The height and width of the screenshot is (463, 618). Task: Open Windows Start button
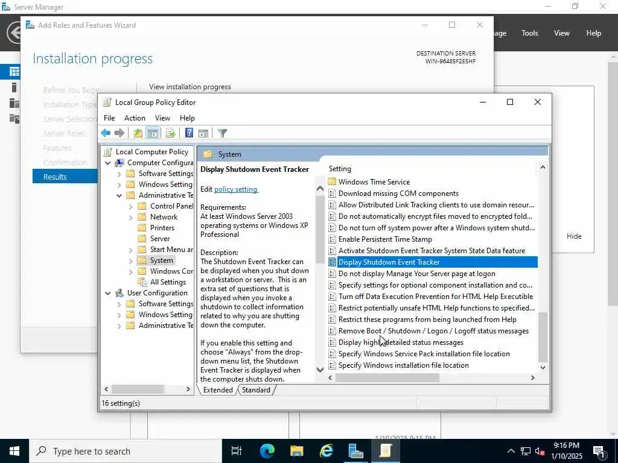[x=14, y=451]
